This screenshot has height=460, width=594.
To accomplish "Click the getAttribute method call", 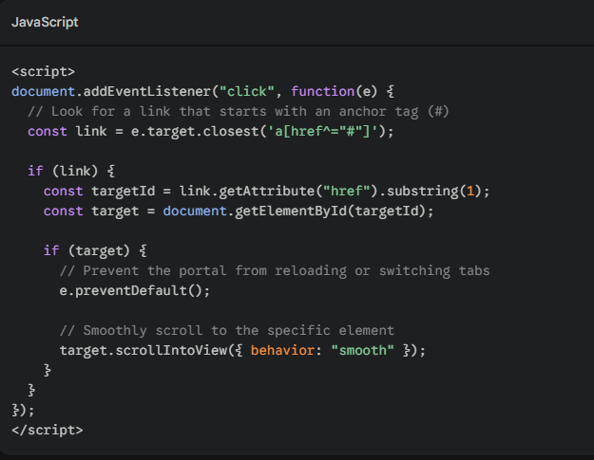I will pyautogui.click(x=265, y=191).
